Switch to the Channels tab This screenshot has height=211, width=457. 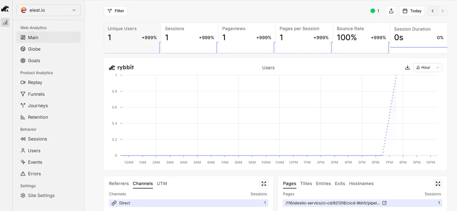tap(143, 184)
